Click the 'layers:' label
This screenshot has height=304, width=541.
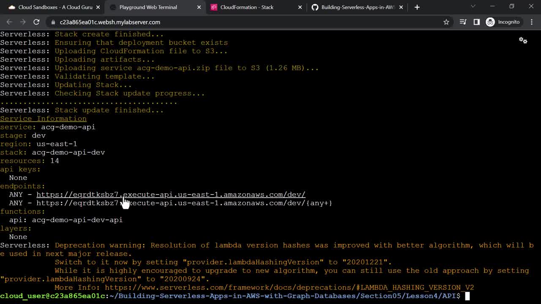point(16,228)
